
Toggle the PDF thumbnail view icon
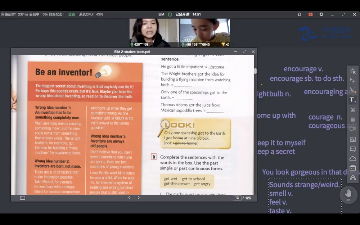click(23, 198)
